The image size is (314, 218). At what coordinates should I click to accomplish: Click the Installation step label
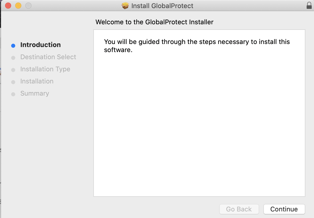click(37, 81)
